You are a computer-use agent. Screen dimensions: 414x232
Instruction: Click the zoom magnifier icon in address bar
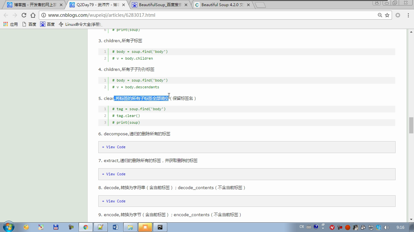point(380,15)
